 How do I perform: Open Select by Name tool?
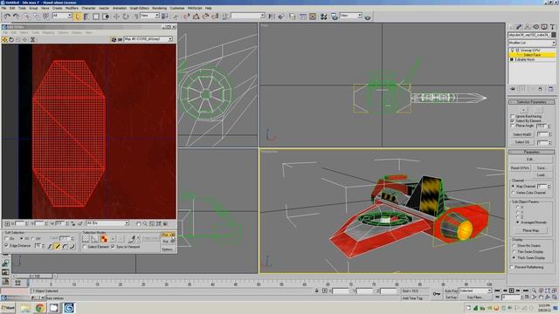tap(86, 17)
